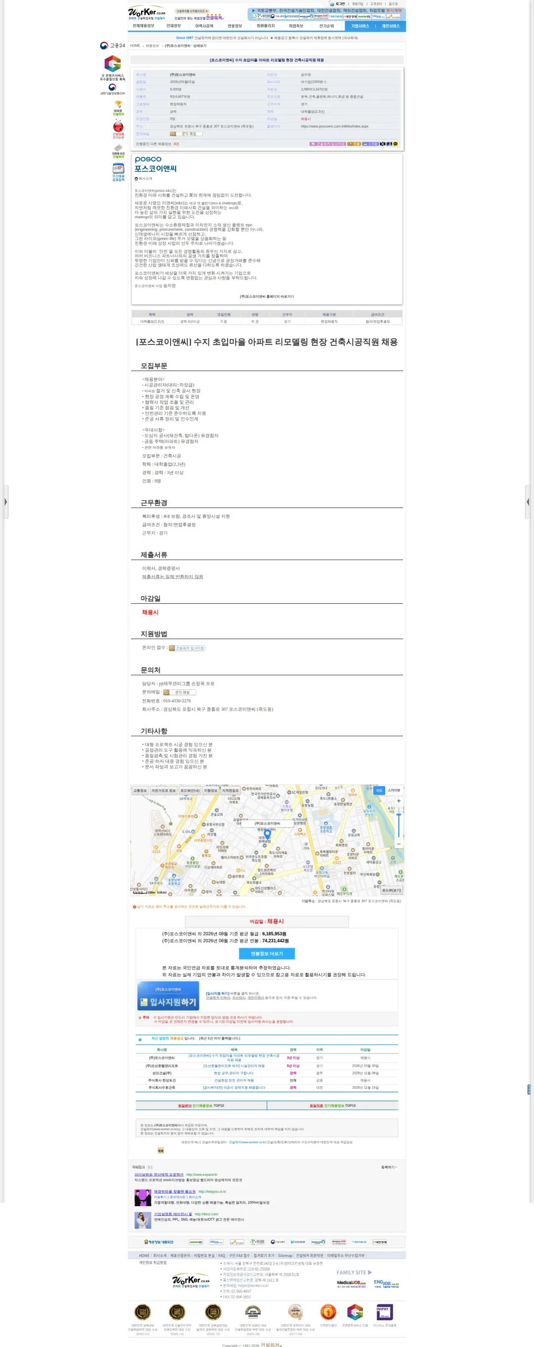
Task: Click the map zoom-in plus button
Action: click(x=399, y=801)
